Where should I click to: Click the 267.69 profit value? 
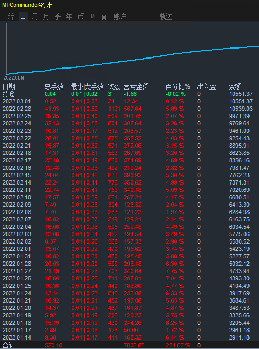pos(133,153)
